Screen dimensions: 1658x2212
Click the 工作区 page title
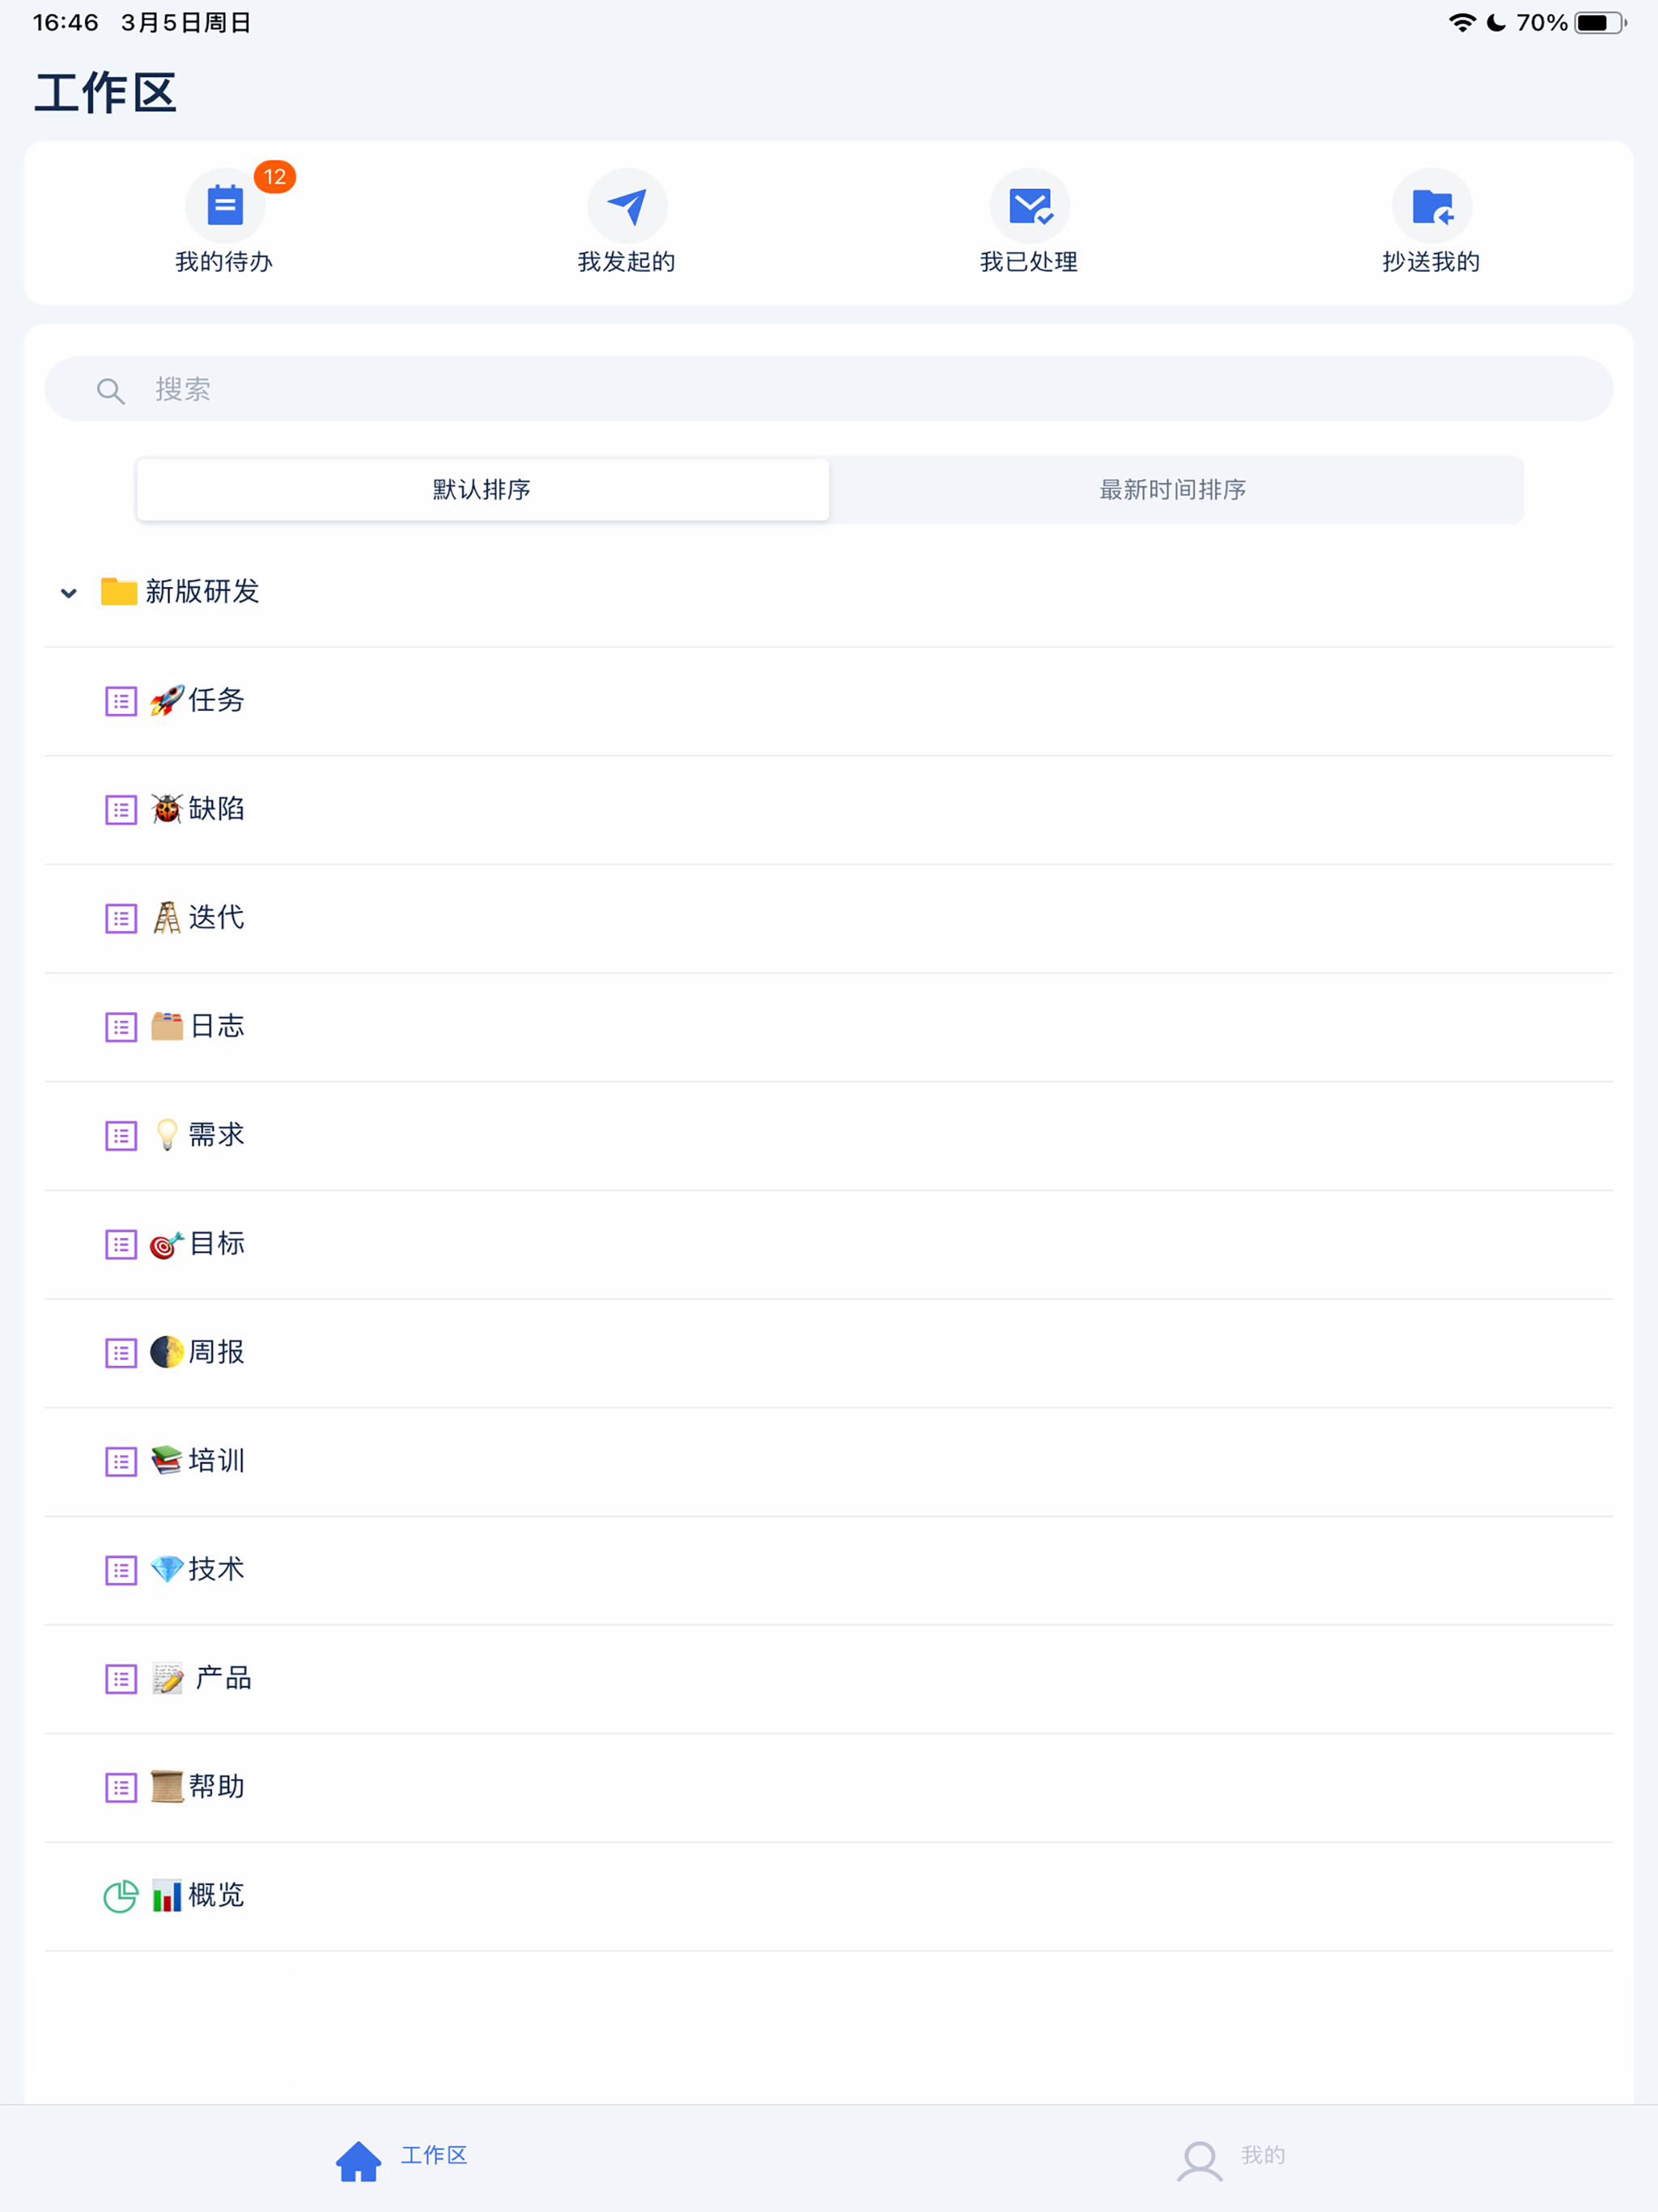106,93
